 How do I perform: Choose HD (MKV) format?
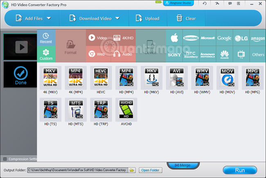[151, 78]
